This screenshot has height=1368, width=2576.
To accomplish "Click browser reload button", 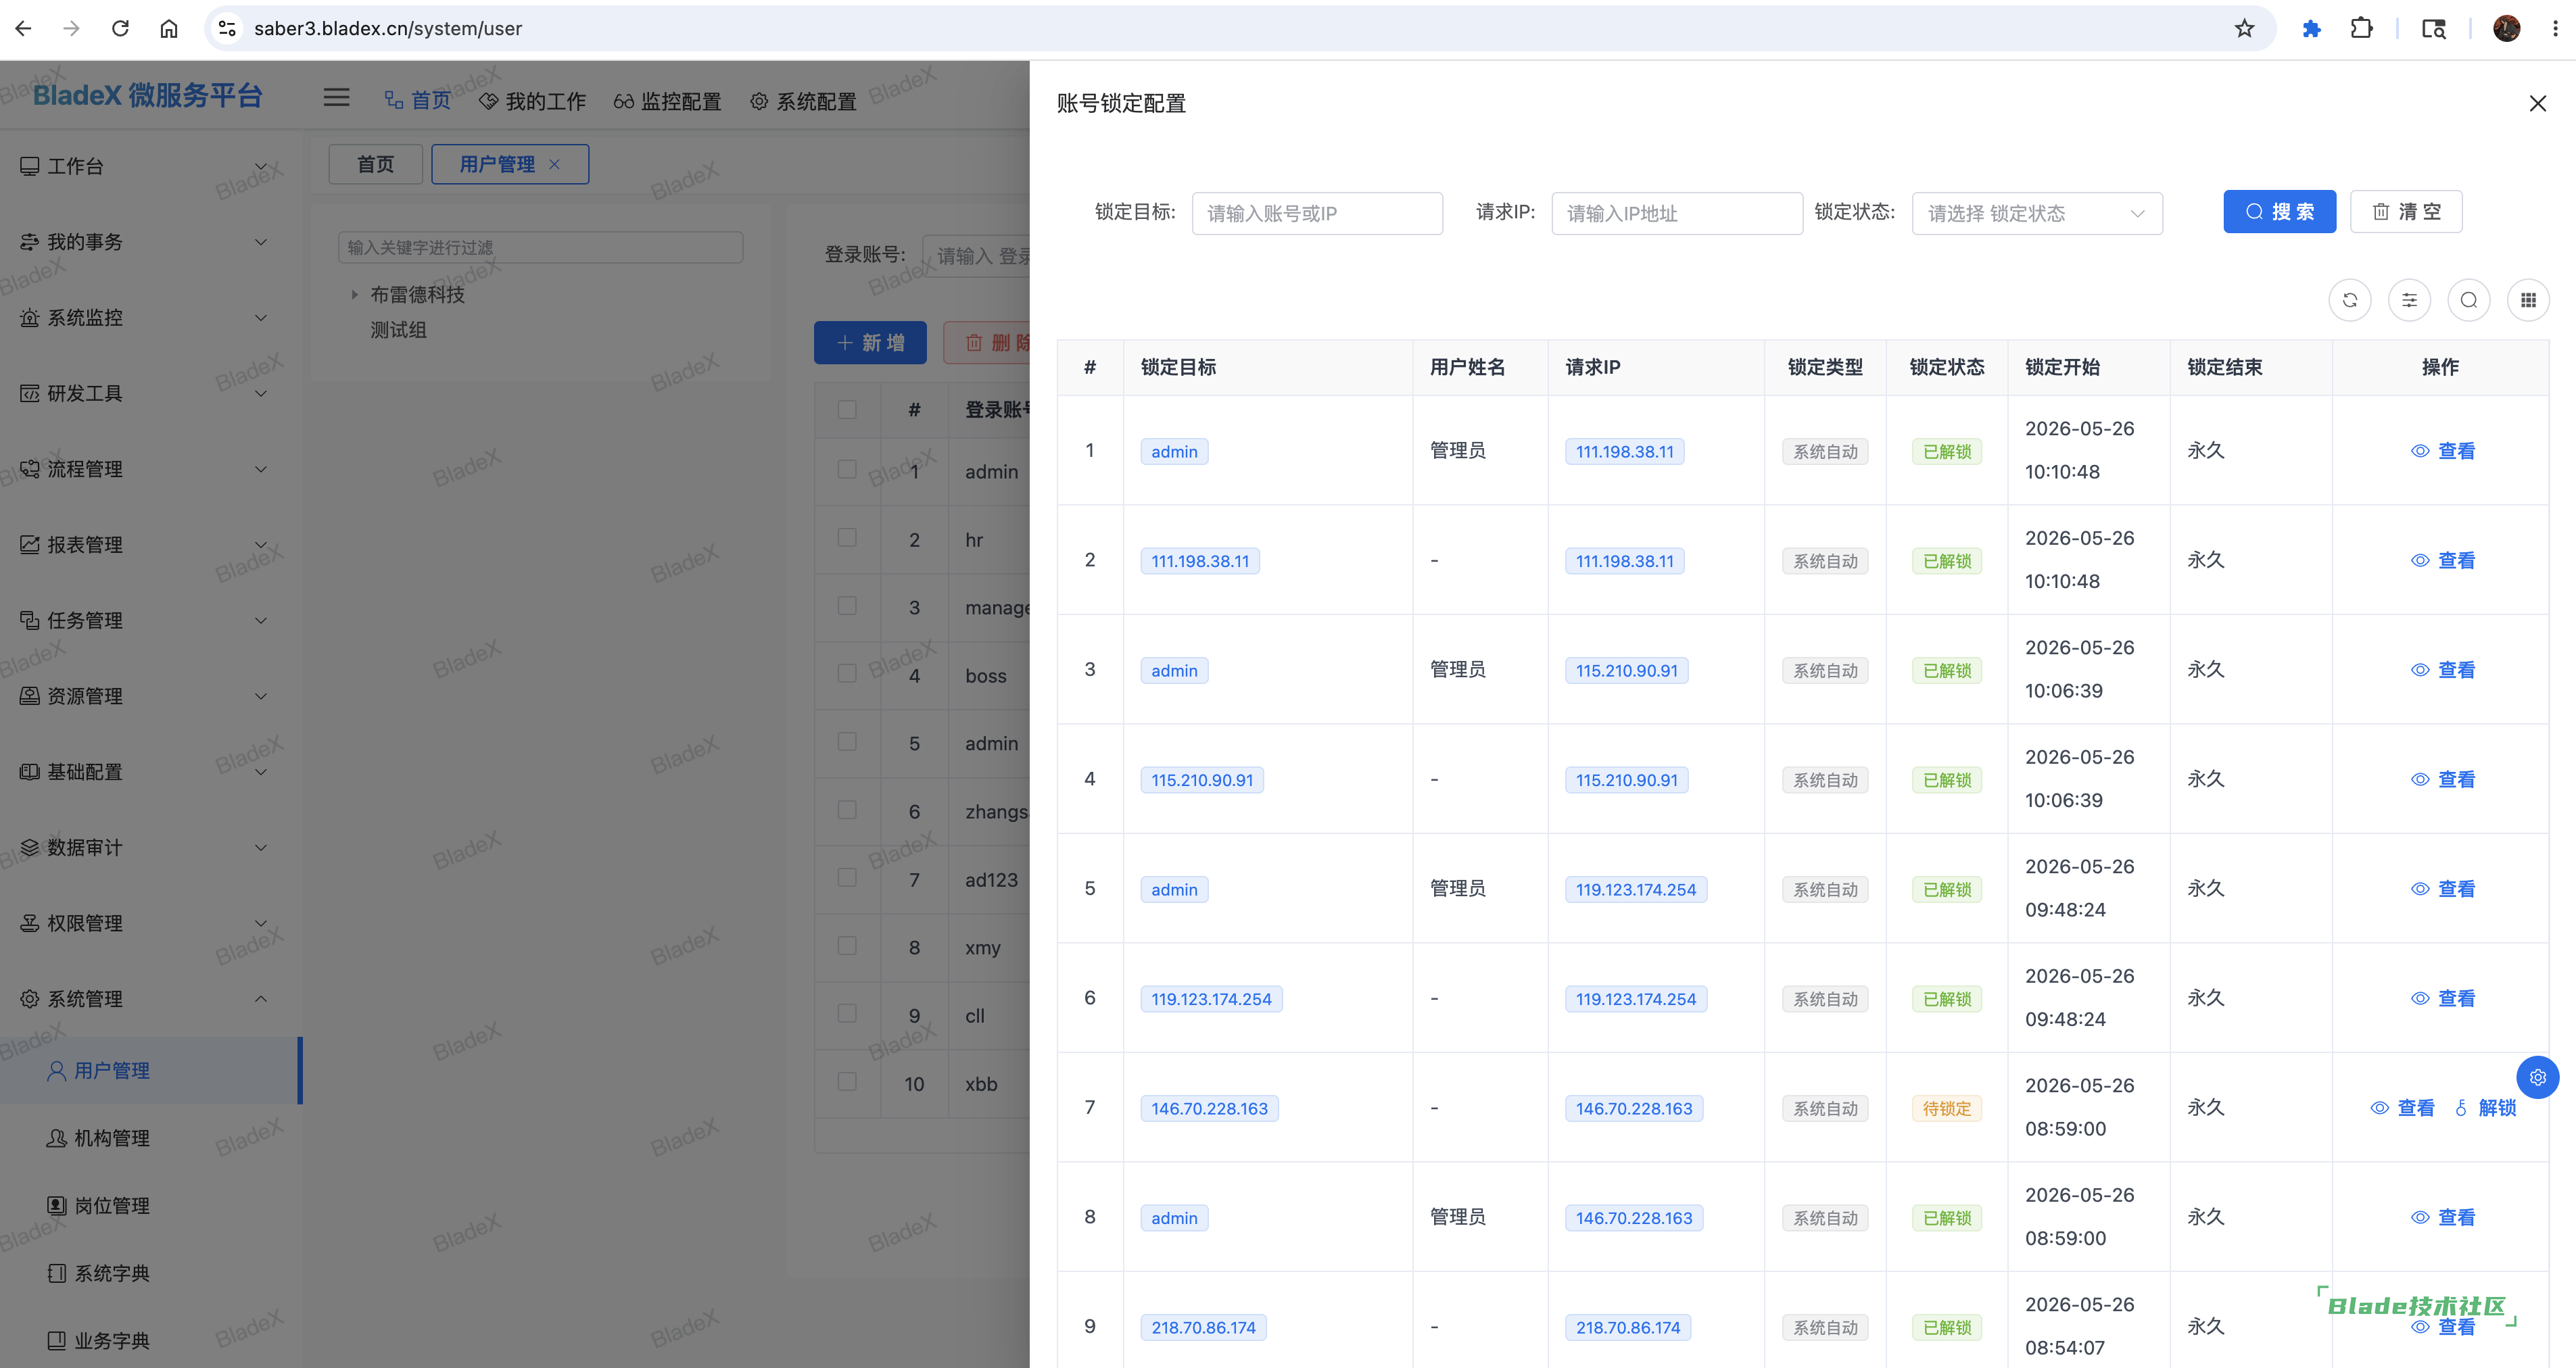I will point(120,28).
